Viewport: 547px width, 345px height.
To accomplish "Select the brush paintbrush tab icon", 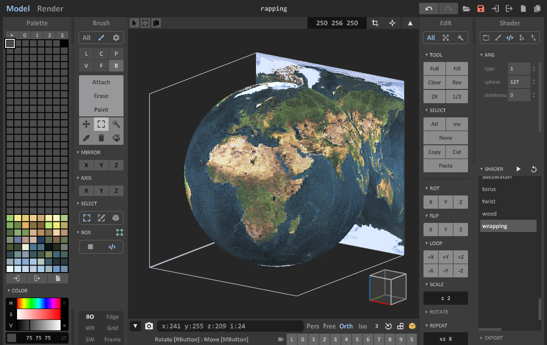I will click(101, 38).
